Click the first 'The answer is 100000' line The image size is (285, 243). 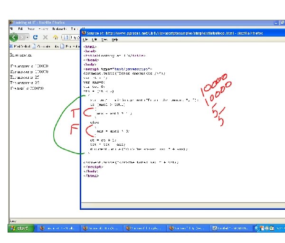(29, 66)
